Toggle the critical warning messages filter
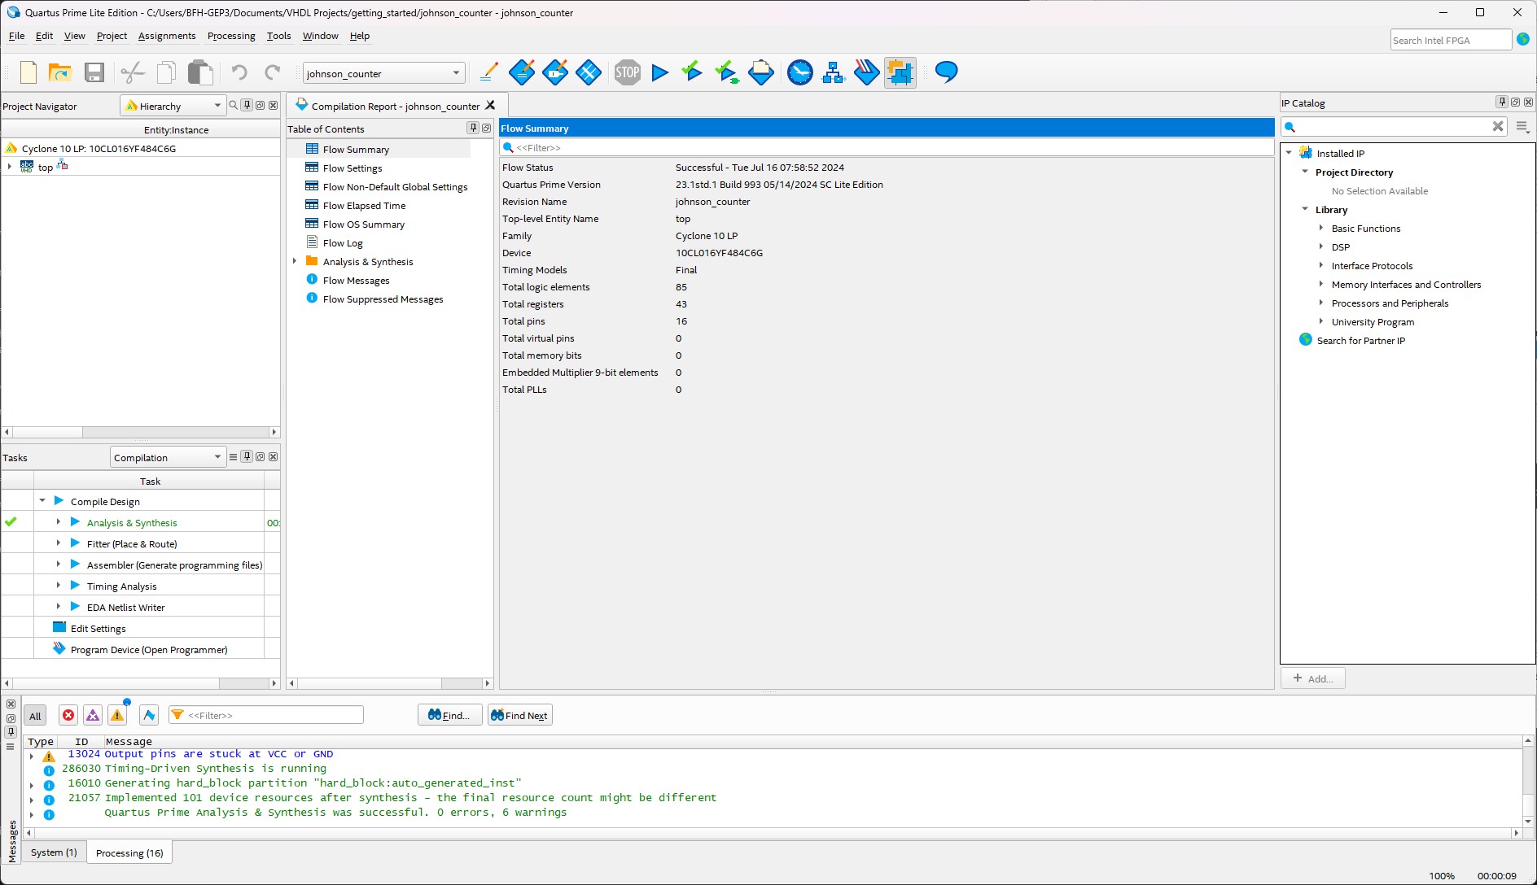Image resolution: width=1537 pixels, height=885 pixels. (93, 716)
